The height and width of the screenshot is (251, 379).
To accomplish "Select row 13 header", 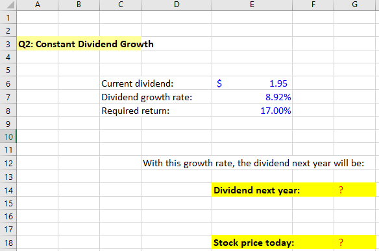I will [x=8, y=177].
